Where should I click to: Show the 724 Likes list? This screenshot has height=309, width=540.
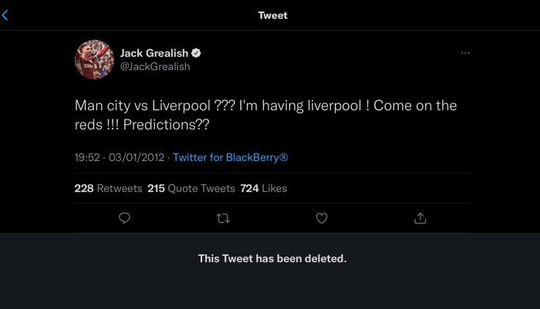click(x=263, y=188)
